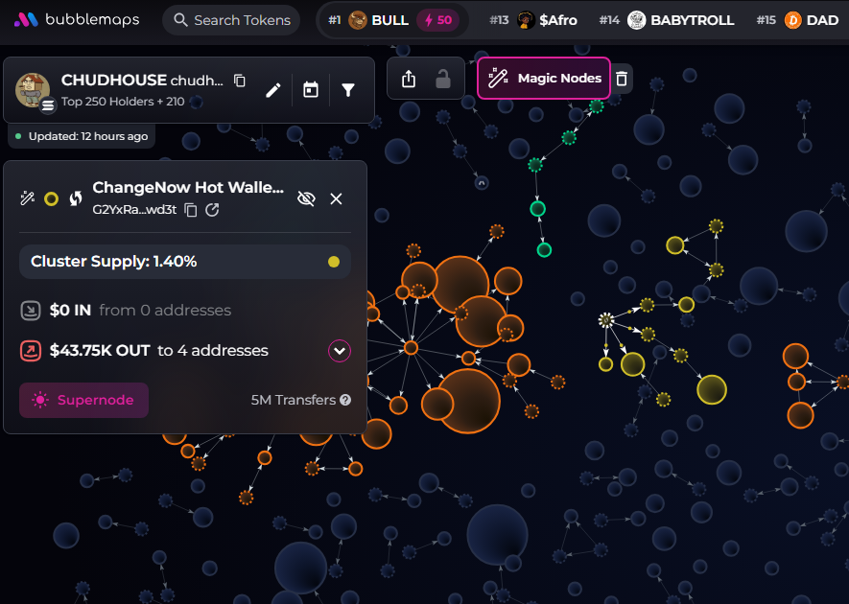The image size is (849, 604).
Task: Click the CHUDHOUSE token avatar
Action: (33, 90)
